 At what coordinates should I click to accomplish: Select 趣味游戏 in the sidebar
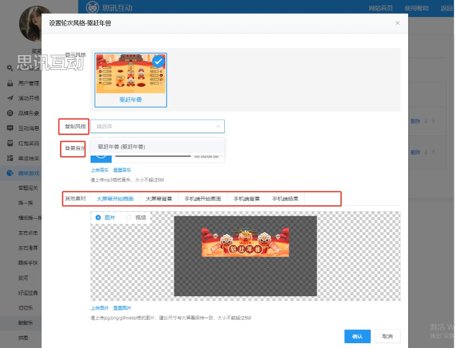(28, 173)
